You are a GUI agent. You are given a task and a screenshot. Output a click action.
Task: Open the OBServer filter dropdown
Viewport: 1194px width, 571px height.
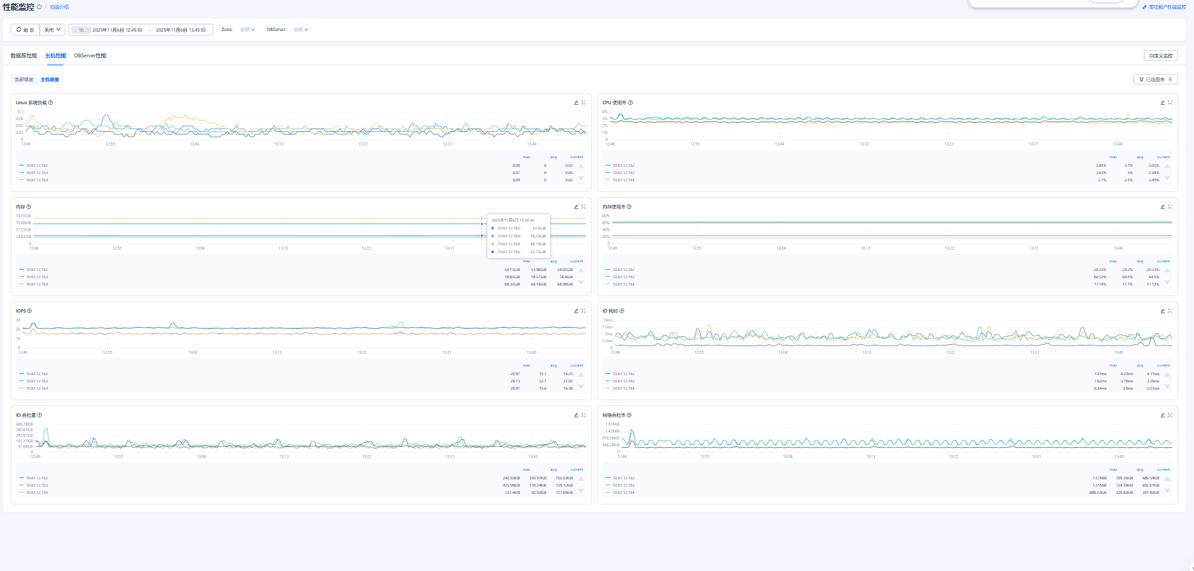point(300,30)
